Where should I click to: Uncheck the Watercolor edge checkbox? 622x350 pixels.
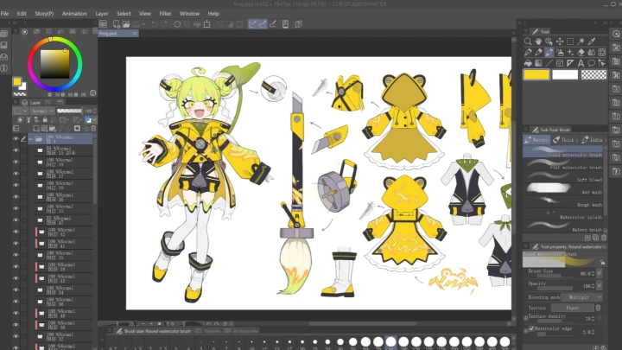(x=531, y=328)
